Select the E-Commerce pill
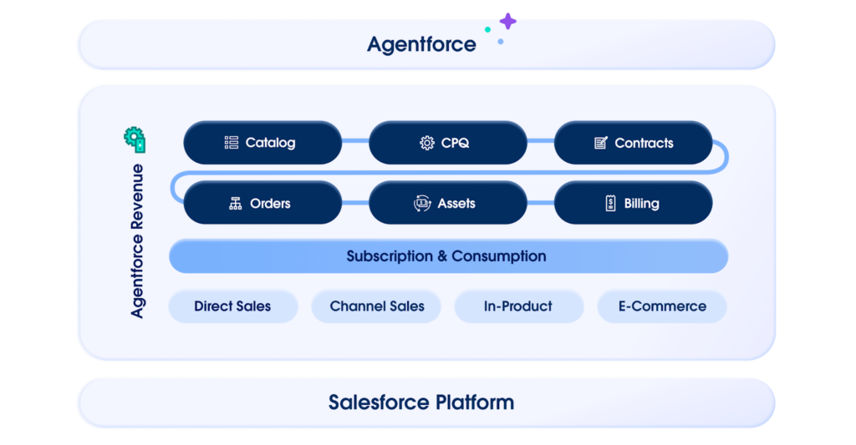Image resolution: width=856 pixels, height=445 pixels. [x=662, y=306]
